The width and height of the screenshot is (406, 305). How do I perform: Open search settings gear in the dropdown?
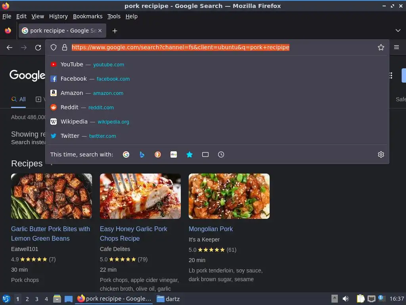(381, 154)
